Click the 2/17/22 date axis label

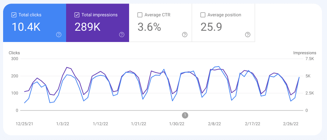253,124
